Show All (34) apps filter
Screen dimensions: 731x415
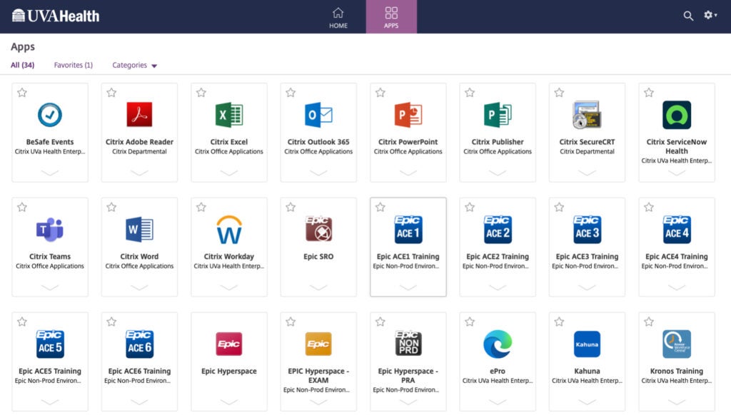(22, 65)
